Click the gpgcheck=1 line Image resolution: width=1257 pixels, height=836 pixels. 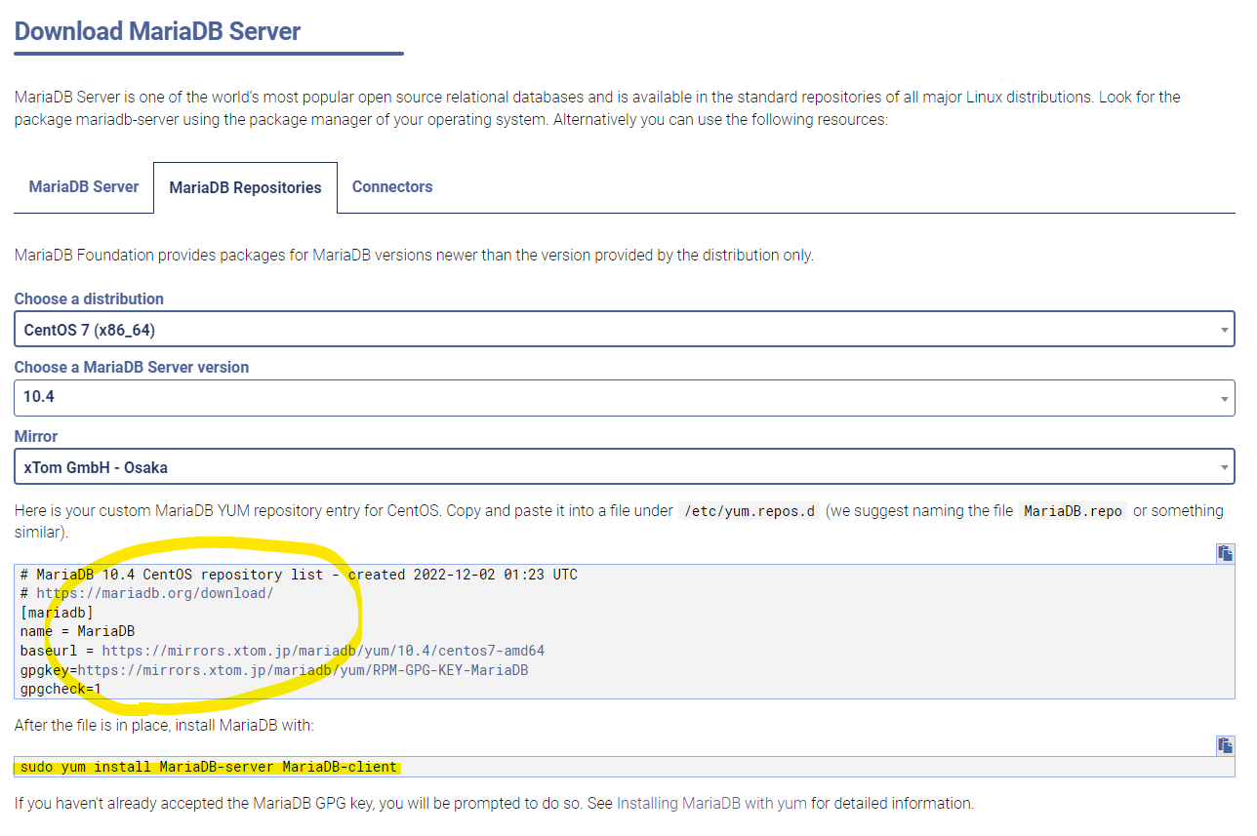[61, 689]
